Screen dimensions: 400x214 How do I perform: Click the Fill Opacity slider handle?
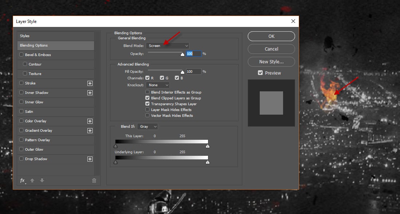pos(183,72)
